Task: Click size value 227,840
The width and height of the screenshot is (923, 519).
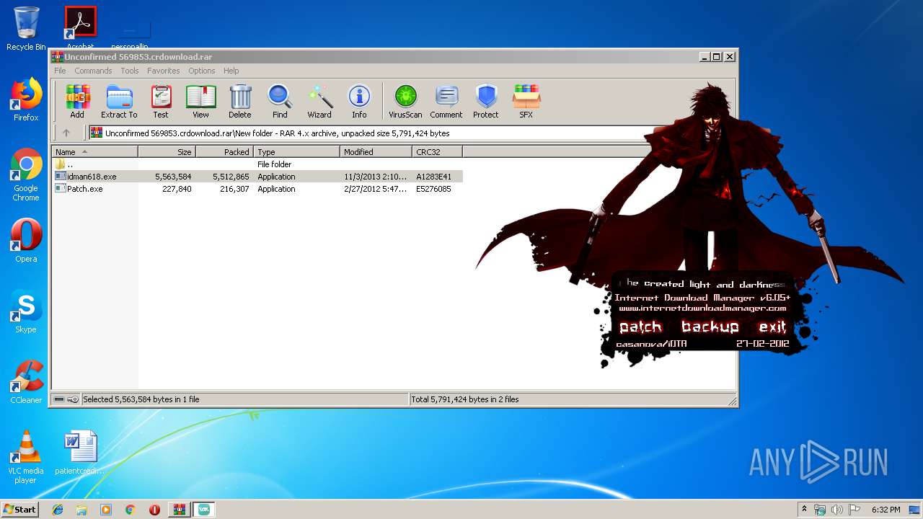Action: click(x=177, y=189)
